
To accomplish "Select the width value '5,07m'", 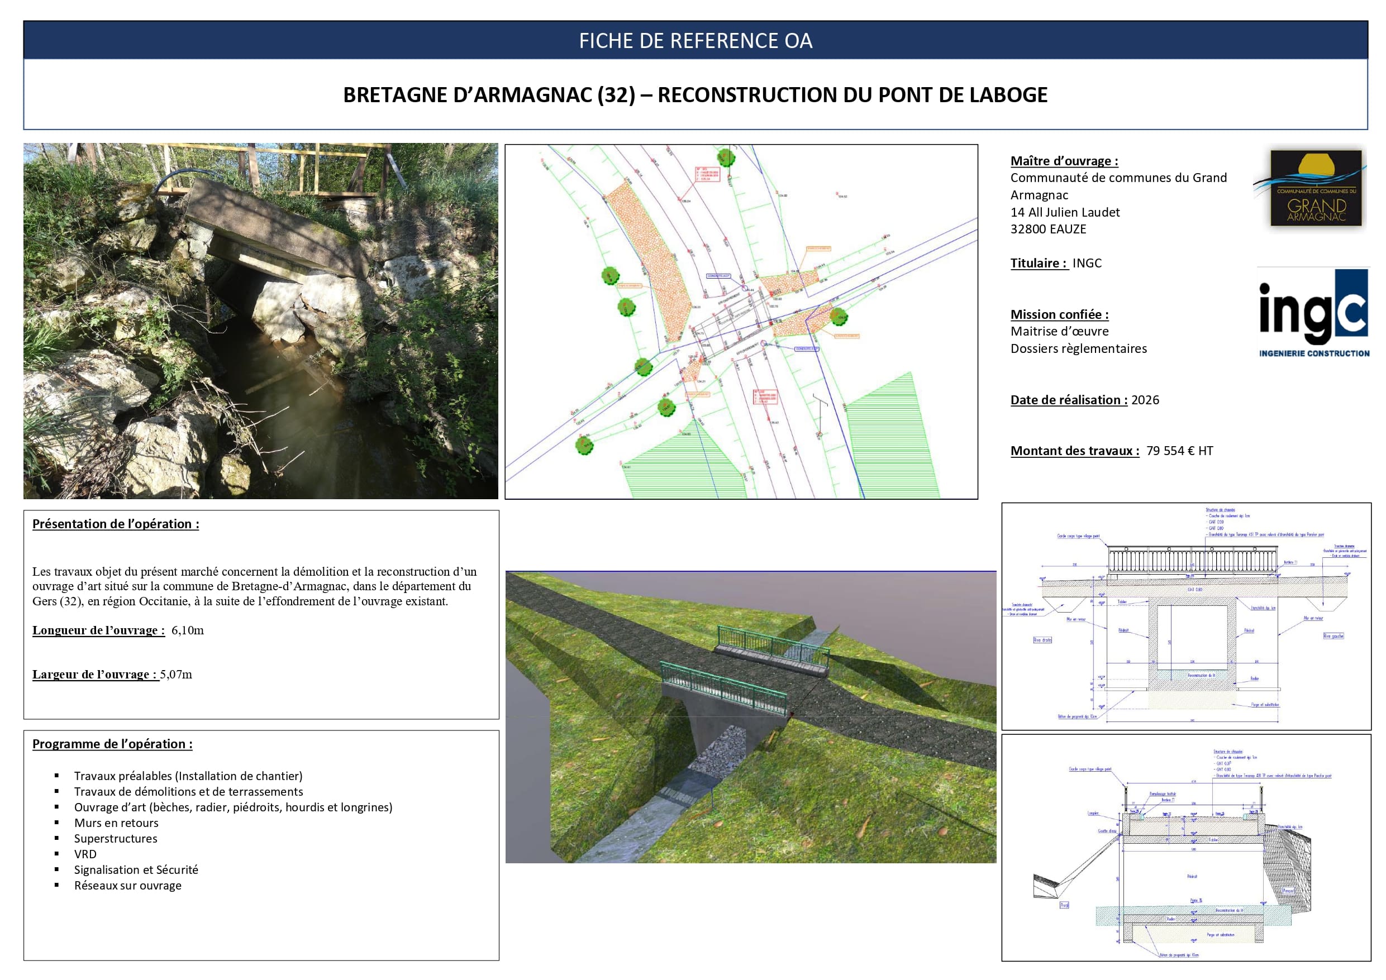I will click(x=177, y=674).
